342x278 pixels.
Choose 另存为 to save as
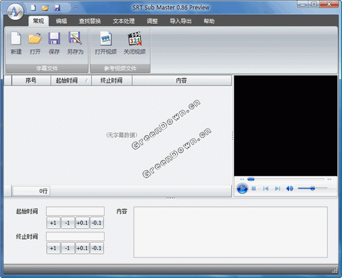(x=75, y=43)
